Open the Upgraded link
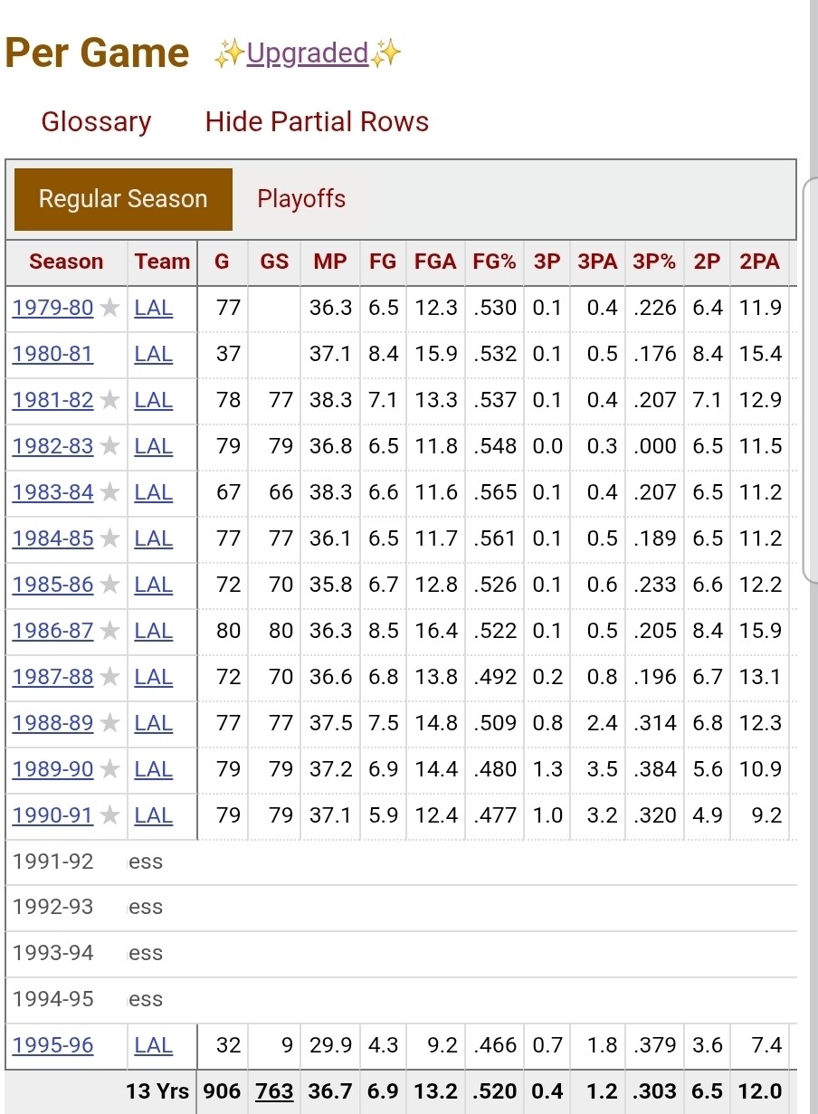 point(308,54)
